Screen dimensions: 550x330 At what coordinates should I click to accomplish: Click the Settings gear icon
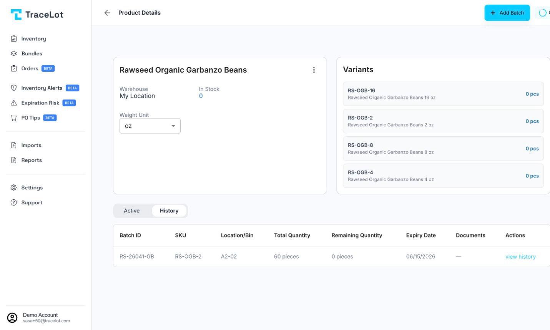click(x=14, y=188)
